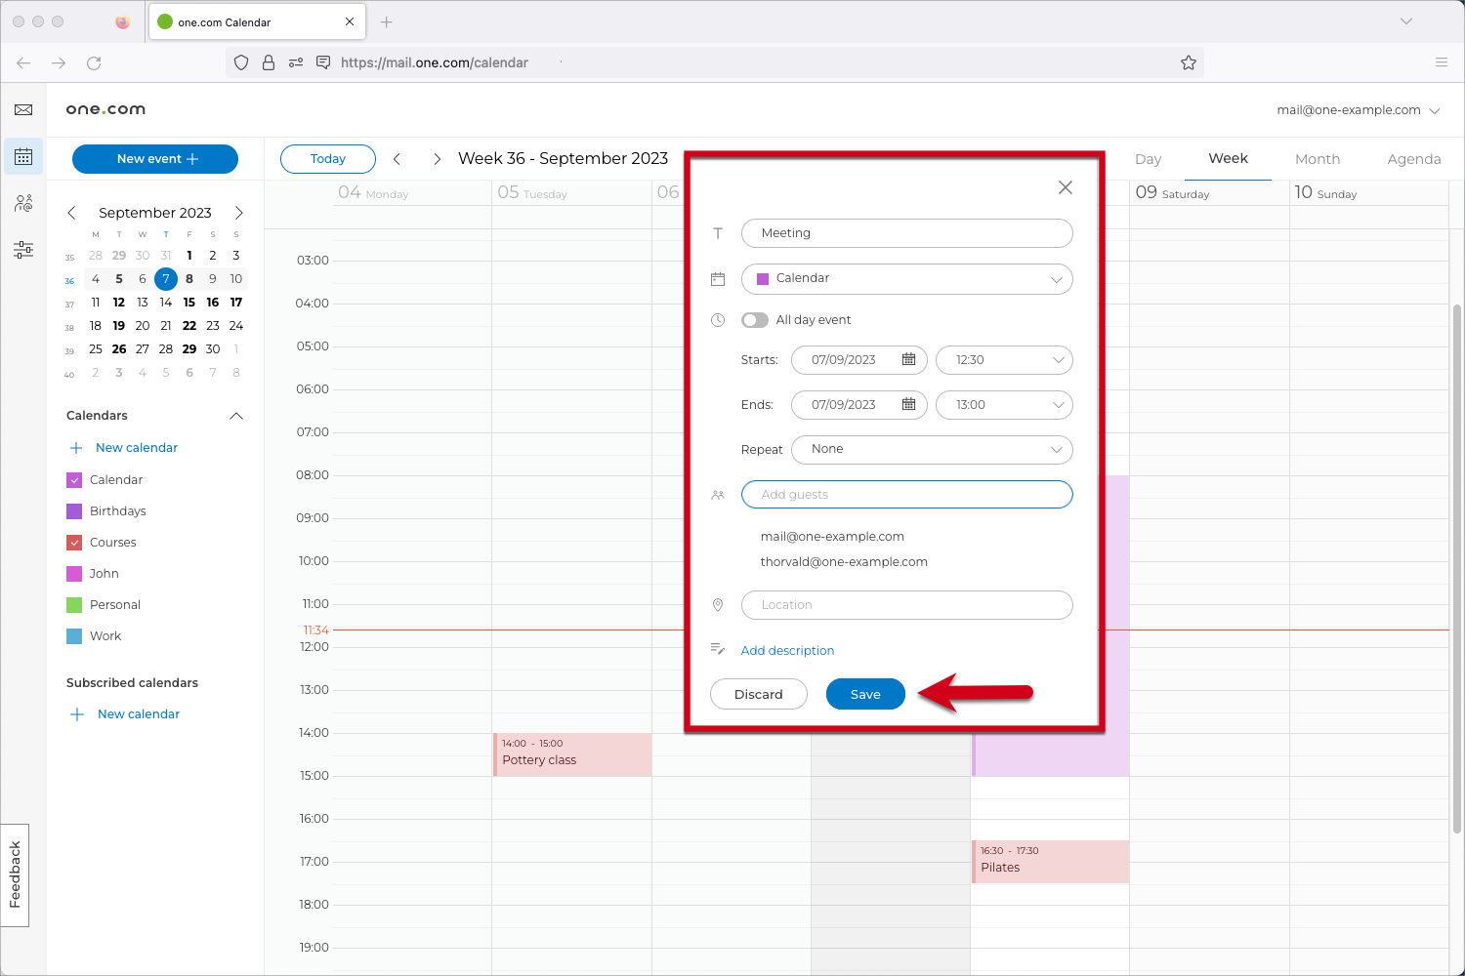This screenshot has height=976, width=1465.
Task: Switch to Agenda view tab
Action: 1413,159
